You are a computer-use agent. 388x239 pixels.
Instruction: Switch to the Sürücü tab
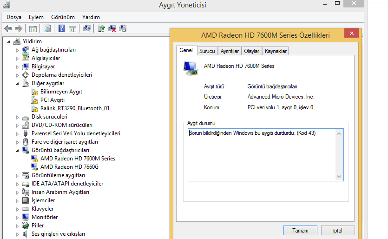[207, 51]
